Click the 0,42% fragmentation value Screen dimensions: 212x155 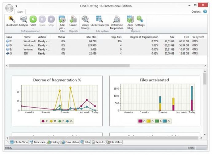tap(155, 53)
